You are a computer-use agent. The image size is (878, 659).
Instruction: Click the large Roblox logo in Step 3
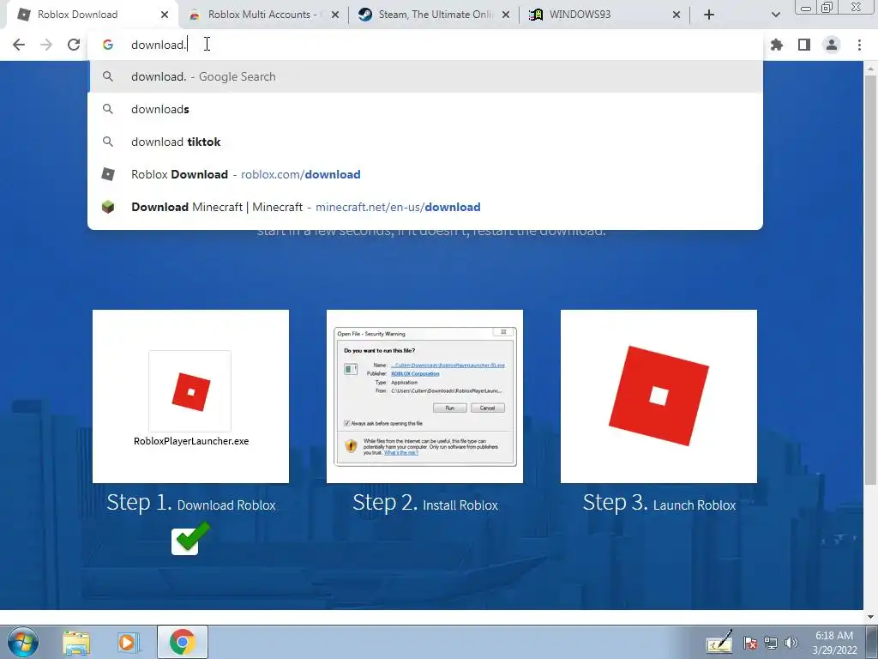coord(658,396)
